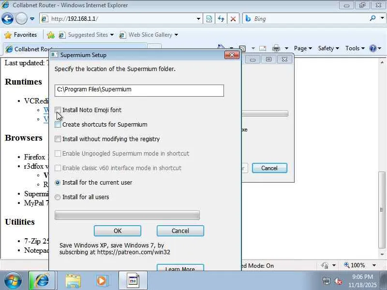This screenshot has height=290, width=387.
Task: Click Cancel in Supermium Setup dialog
Action: tap(180, 231)
